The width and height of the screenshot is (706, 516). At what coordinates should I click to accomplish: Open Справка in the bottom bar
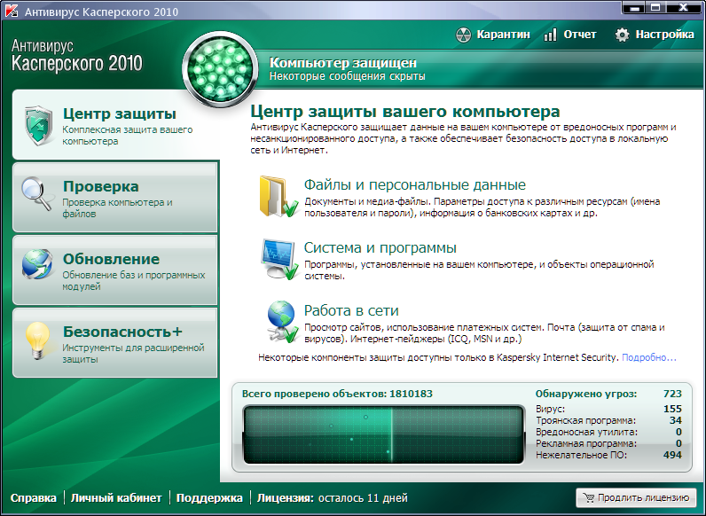click(x=34, y=498)
